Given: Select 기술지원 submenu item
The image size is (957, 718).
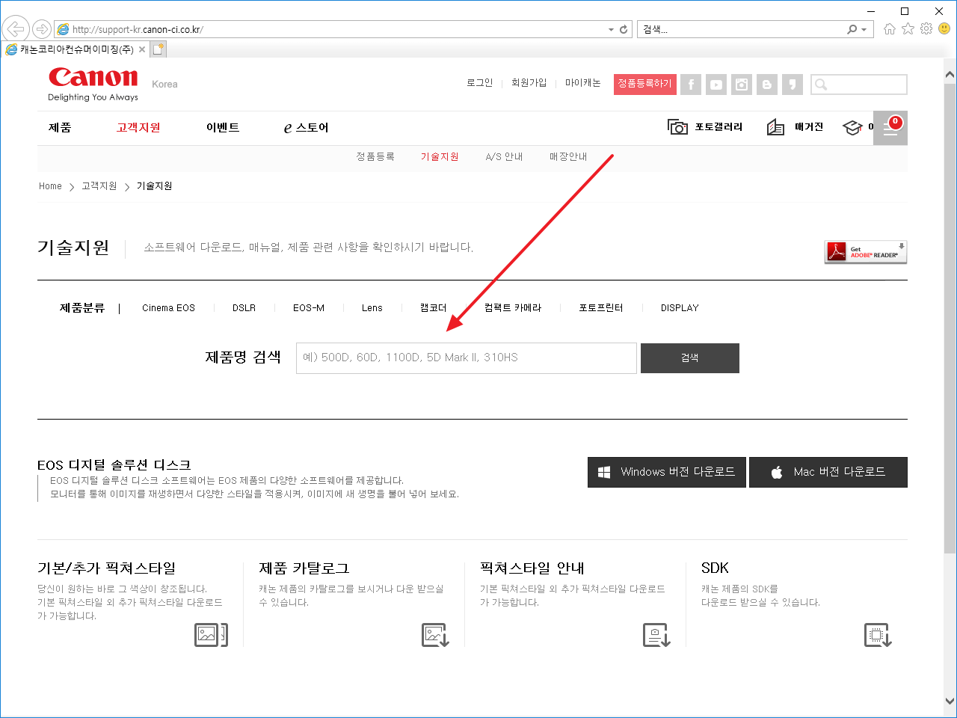Looking at the screenshot, I should (x=440, y=157).
